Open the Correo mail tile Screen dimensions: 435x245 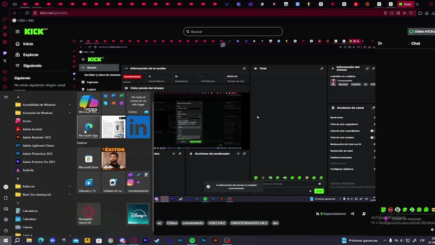pos(138,103)
